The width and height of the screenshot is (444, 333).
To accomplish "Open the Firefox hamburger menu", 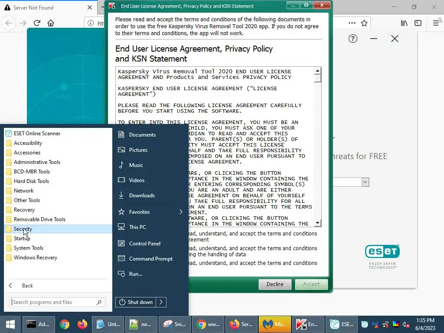I will [x=436, y=23].
